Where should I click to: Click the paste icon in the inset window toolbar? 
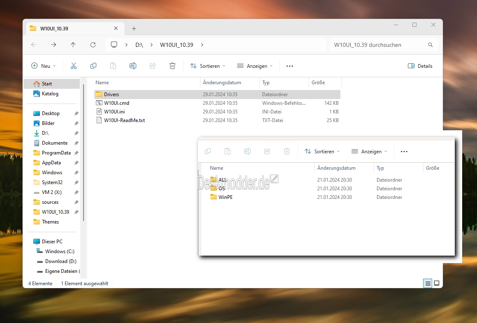(228, 151)
